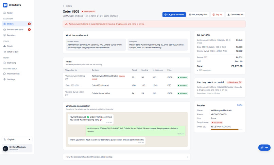This screenshot has height=165, width=274.
Task: Click the In stock now column header
Action: tap(158, 70)
